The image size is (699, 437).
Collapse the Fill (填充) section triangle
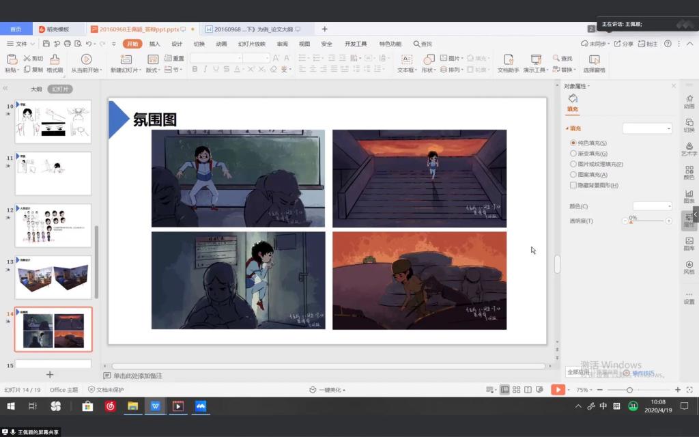567,129
